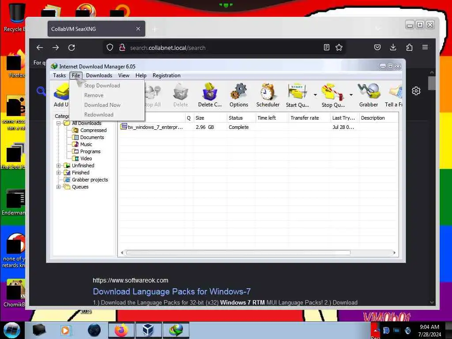Click the Delete Completed toolbar icon

(x=210, y=95)
